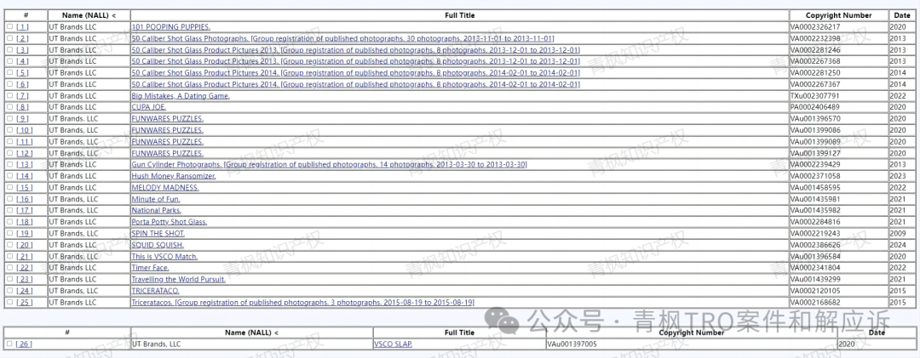Open Triceratacos group registration title link
Image resolution: width=920 pixels, height=358 pixels.
(x=302, y=303)
